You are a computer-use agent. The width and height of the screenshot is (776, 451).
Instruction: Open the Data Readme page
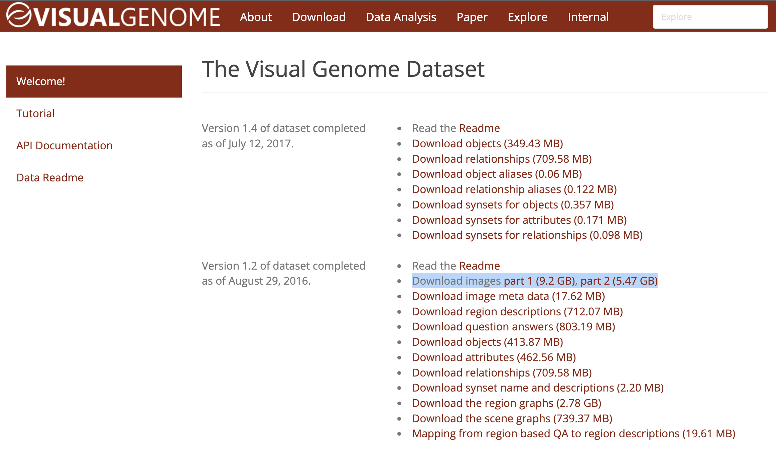tap(49, 177)
